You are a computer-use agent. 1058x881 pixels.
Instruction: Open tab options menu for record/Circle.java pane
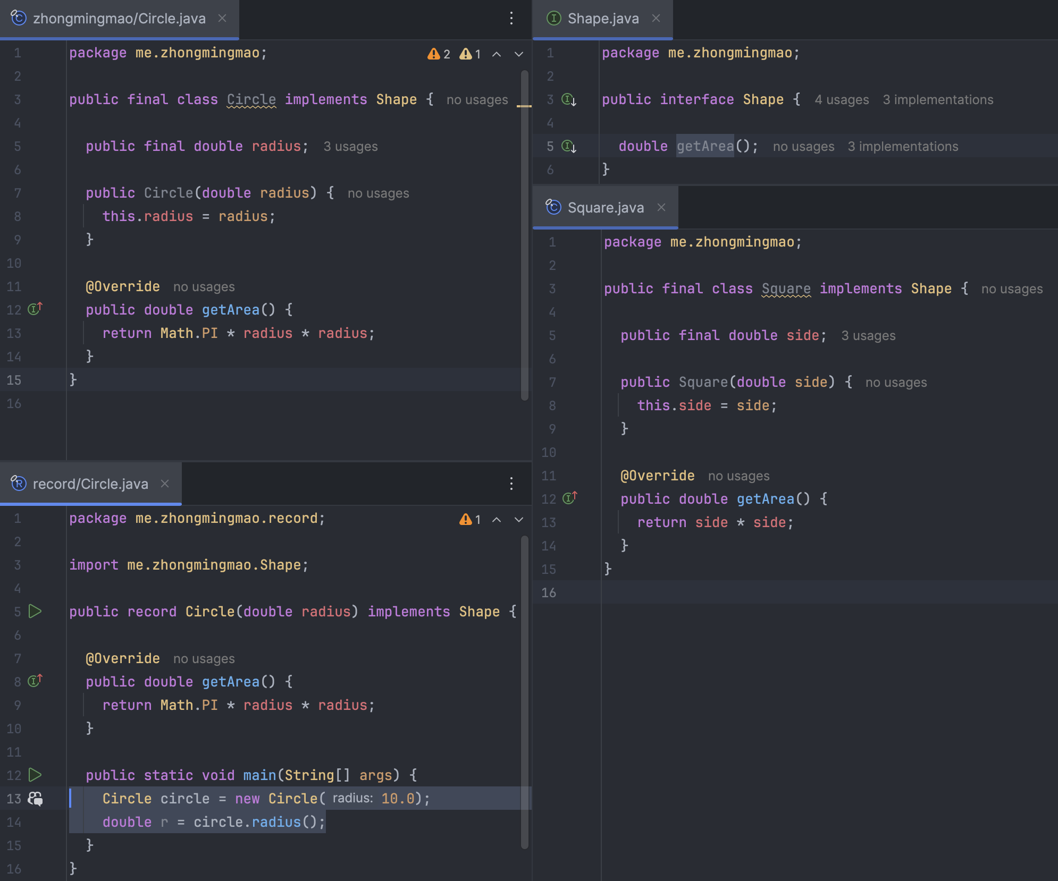coord(511,484)
